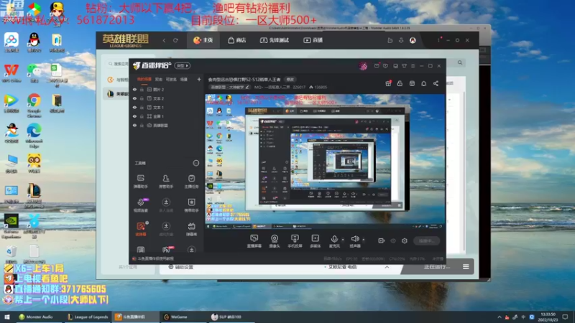Switch to League of Legends on the taskbar
Image resolution: width=575 pixels, height=323 pixels.
(88, 317)
